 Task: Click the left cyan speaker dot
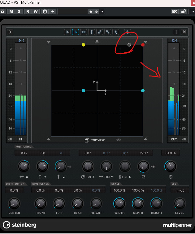pyautogui.click(x=84, y=91)
